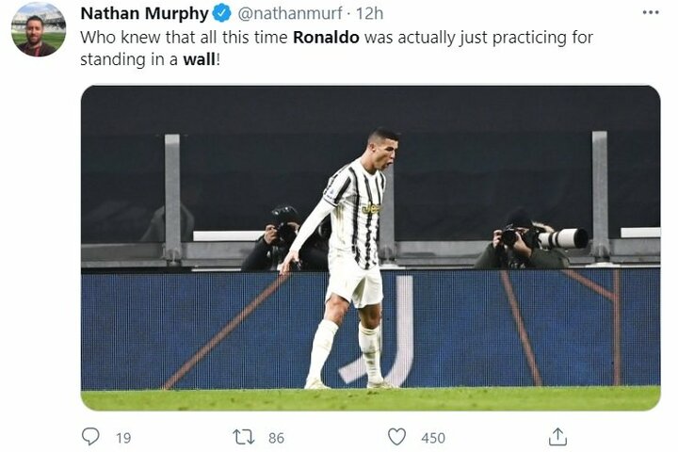Open Nathan Murphy's profile picture

coord(39,30)
